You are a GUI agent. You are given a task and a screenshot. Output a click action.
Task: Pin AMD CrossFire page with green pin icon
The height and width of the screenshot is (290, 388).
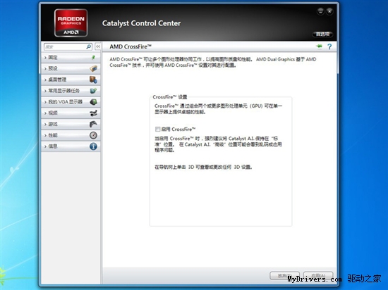pyautogui.click(x=319, y=46)
